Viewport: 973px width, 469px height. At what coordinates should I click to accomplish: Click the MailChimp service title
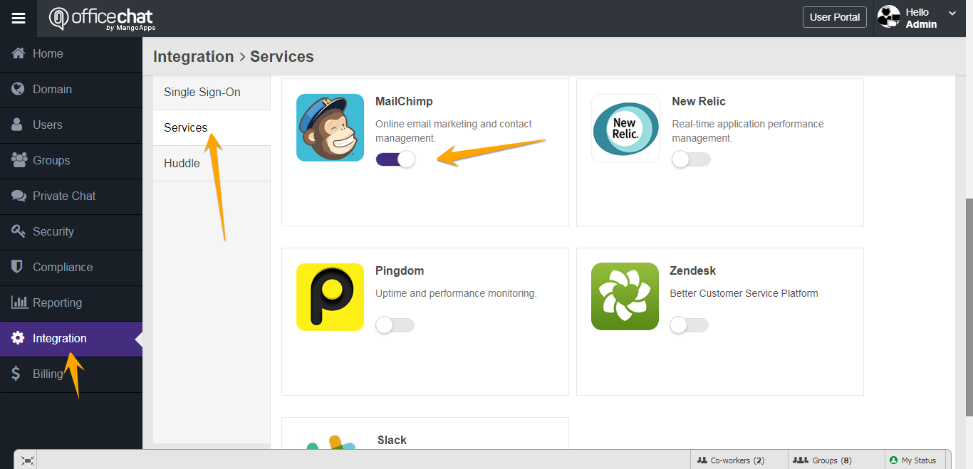click(404, 102)
